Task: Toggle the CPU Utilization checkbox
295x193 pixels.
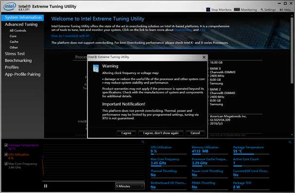Action: [6, 154]
